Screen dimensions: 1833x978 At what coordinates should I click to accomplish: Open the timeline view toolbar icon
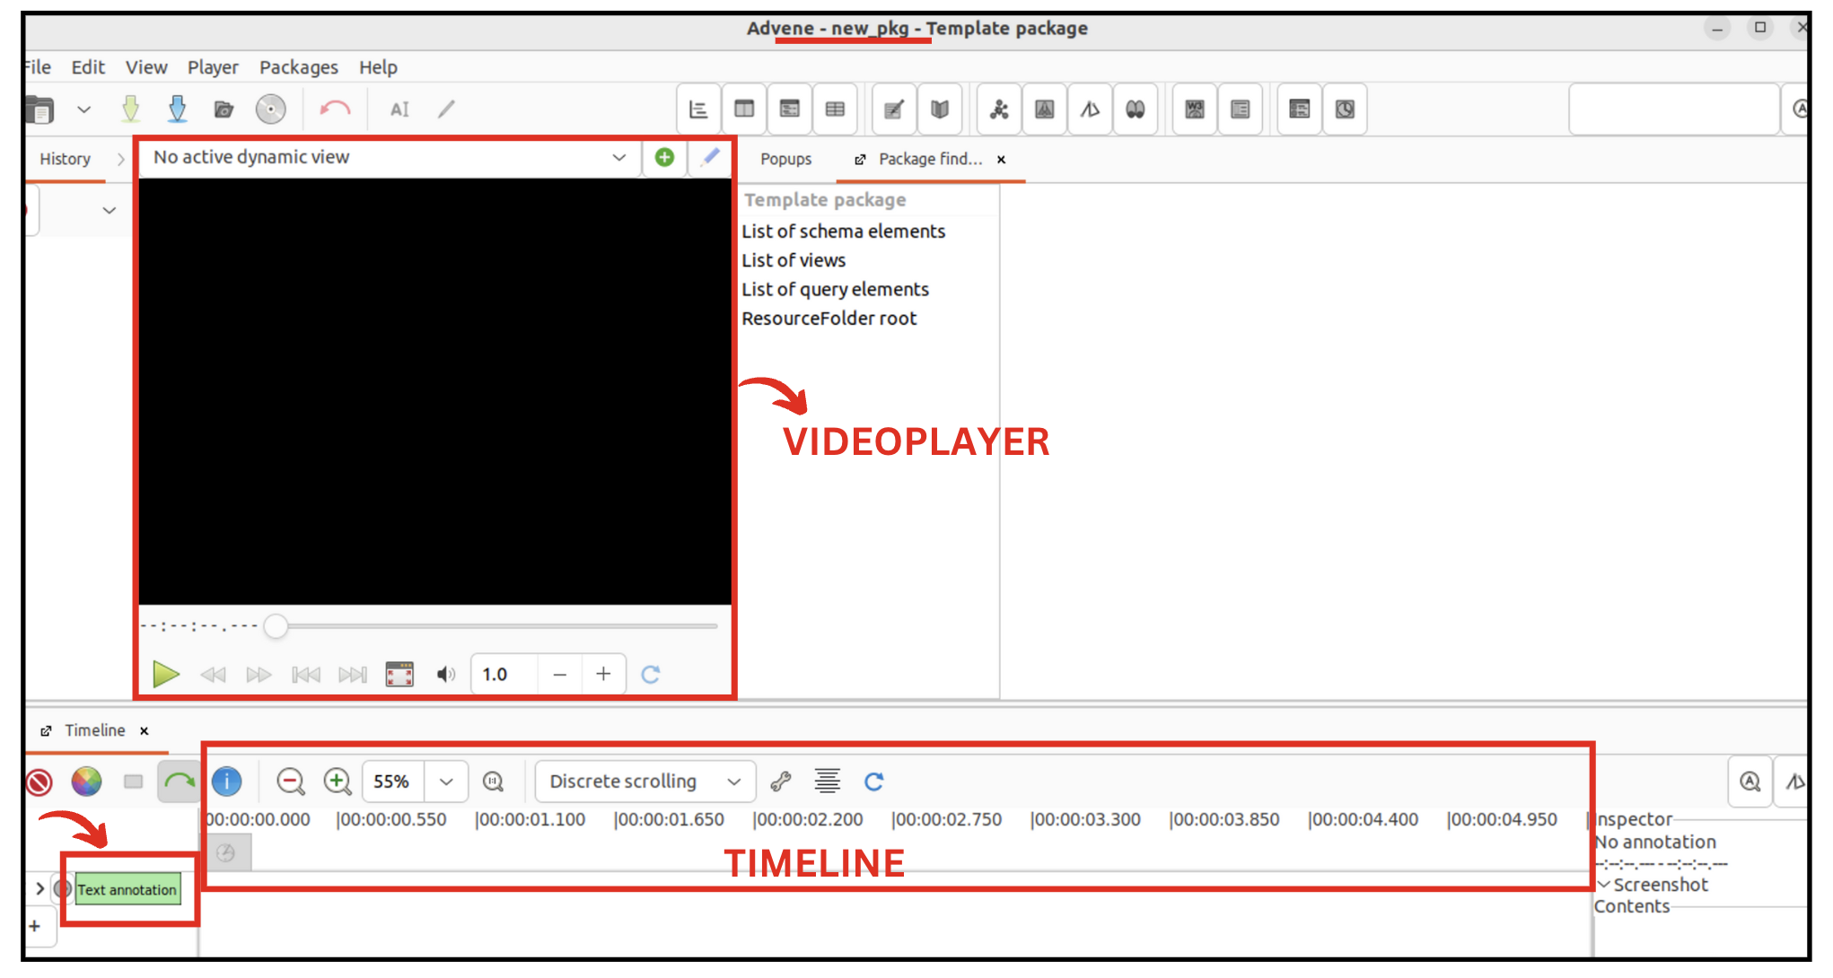(698, 109)
